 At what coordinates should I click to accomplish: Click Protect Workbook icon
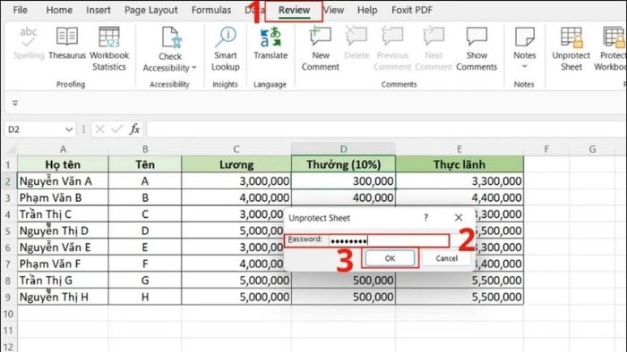(x=613, y=37)
